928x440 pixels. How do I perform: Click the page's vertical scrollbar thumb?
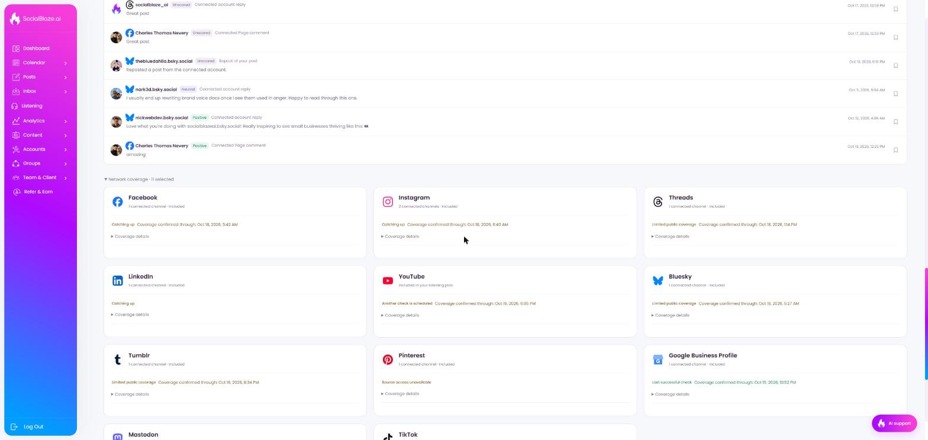(926, 324)
